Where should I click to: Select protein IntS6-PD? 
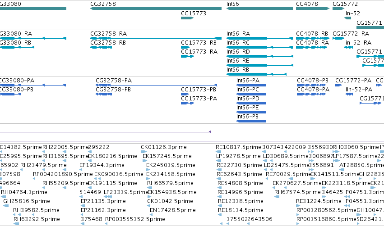click(x=251, y=103)
